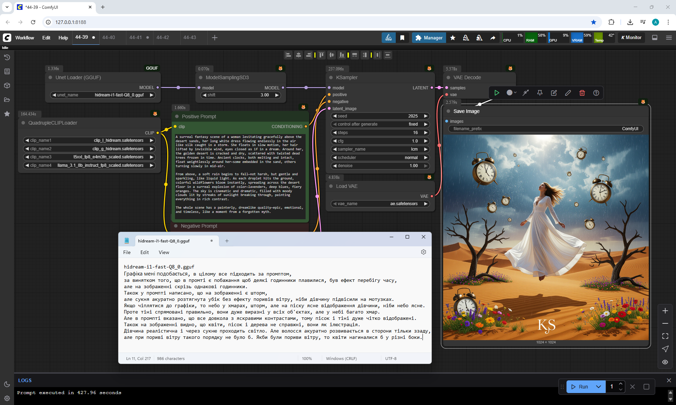This screenshot has width=676, height=405.
Task: Open the Manager button
Action: pyautogui.click(x=429, y=38)
